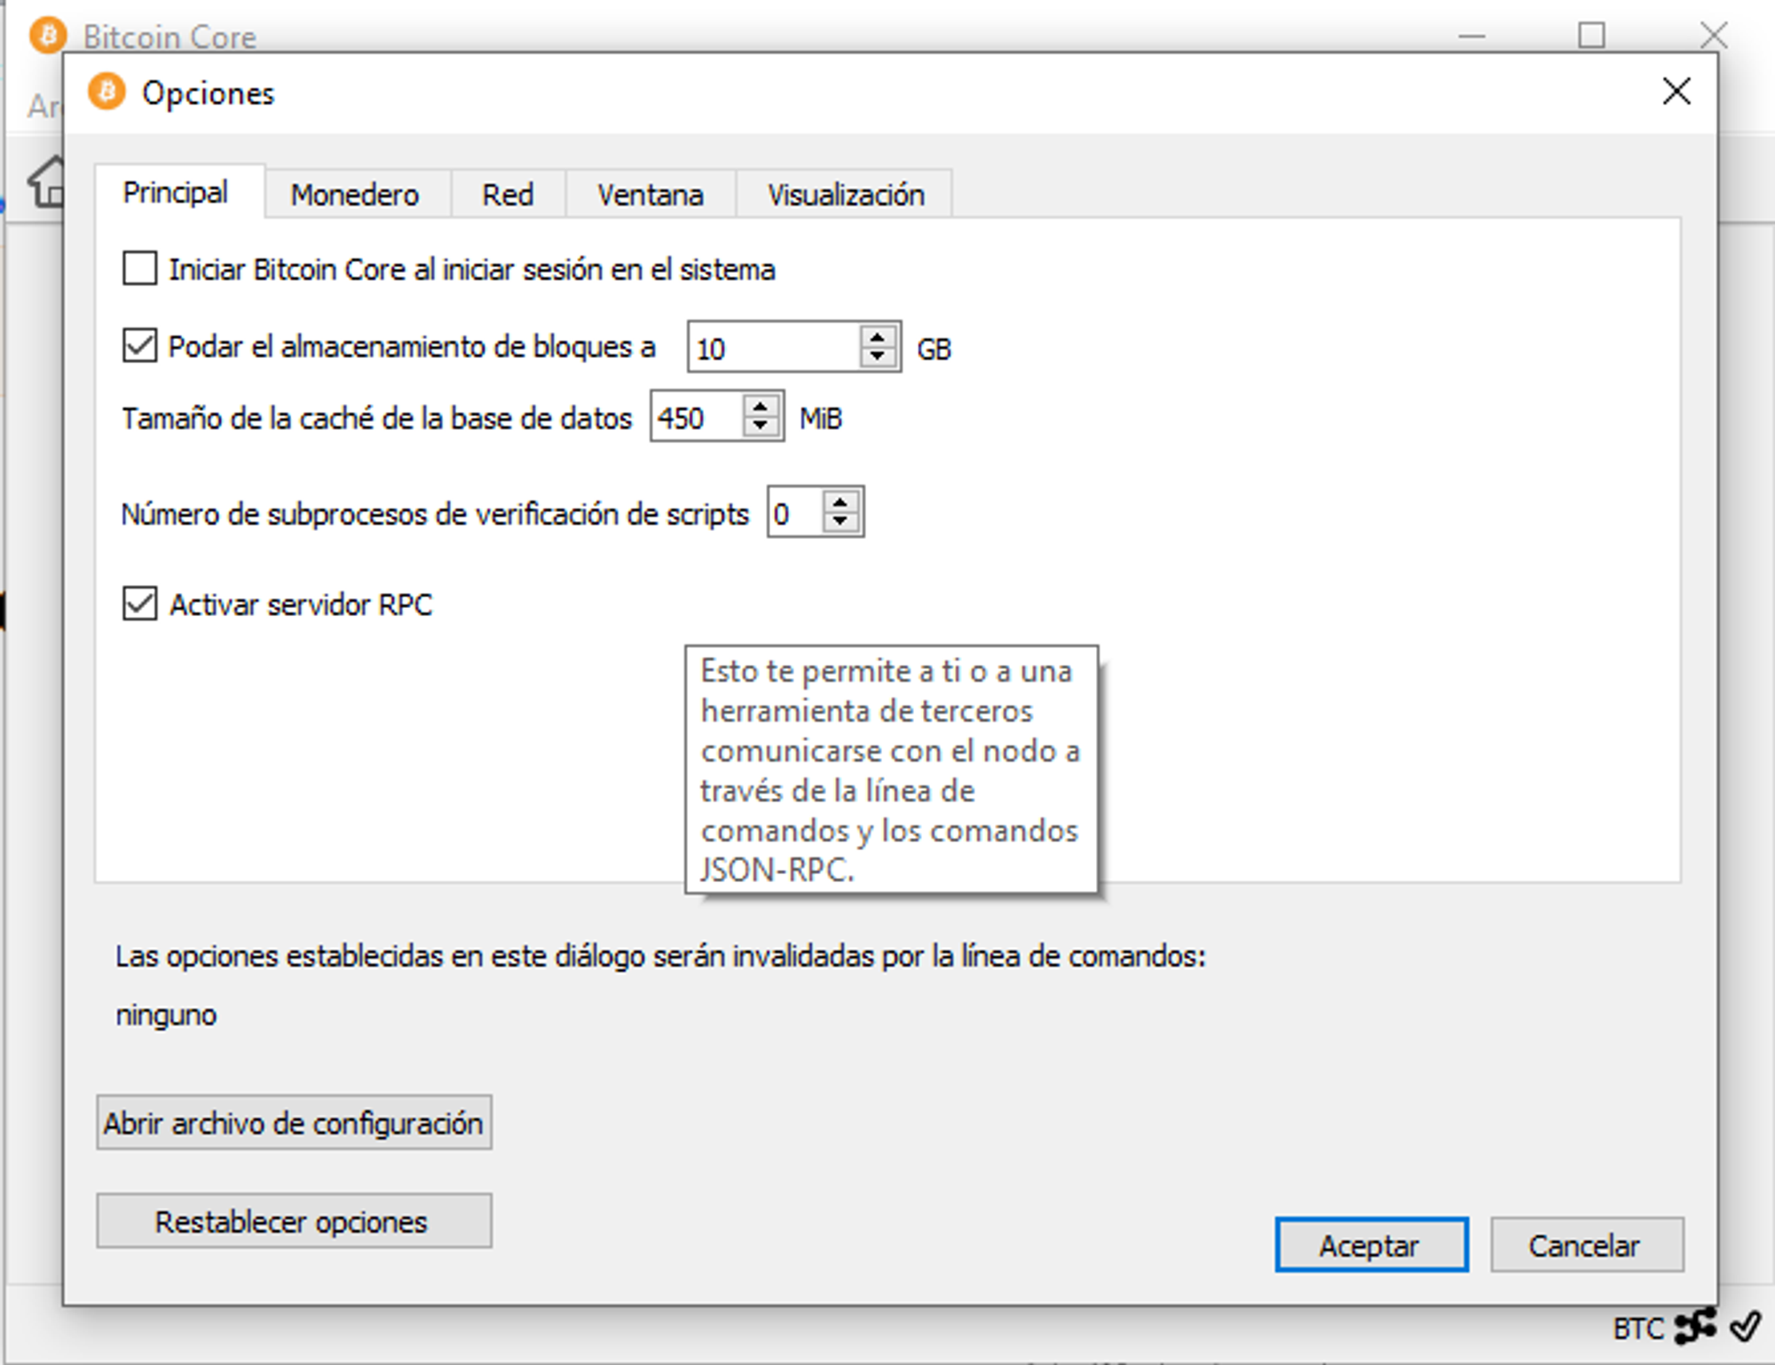Click the Bitcoin logo in Opciones title bar
This screenshot has height=1365, width=1775.
(x=106, y=91)
